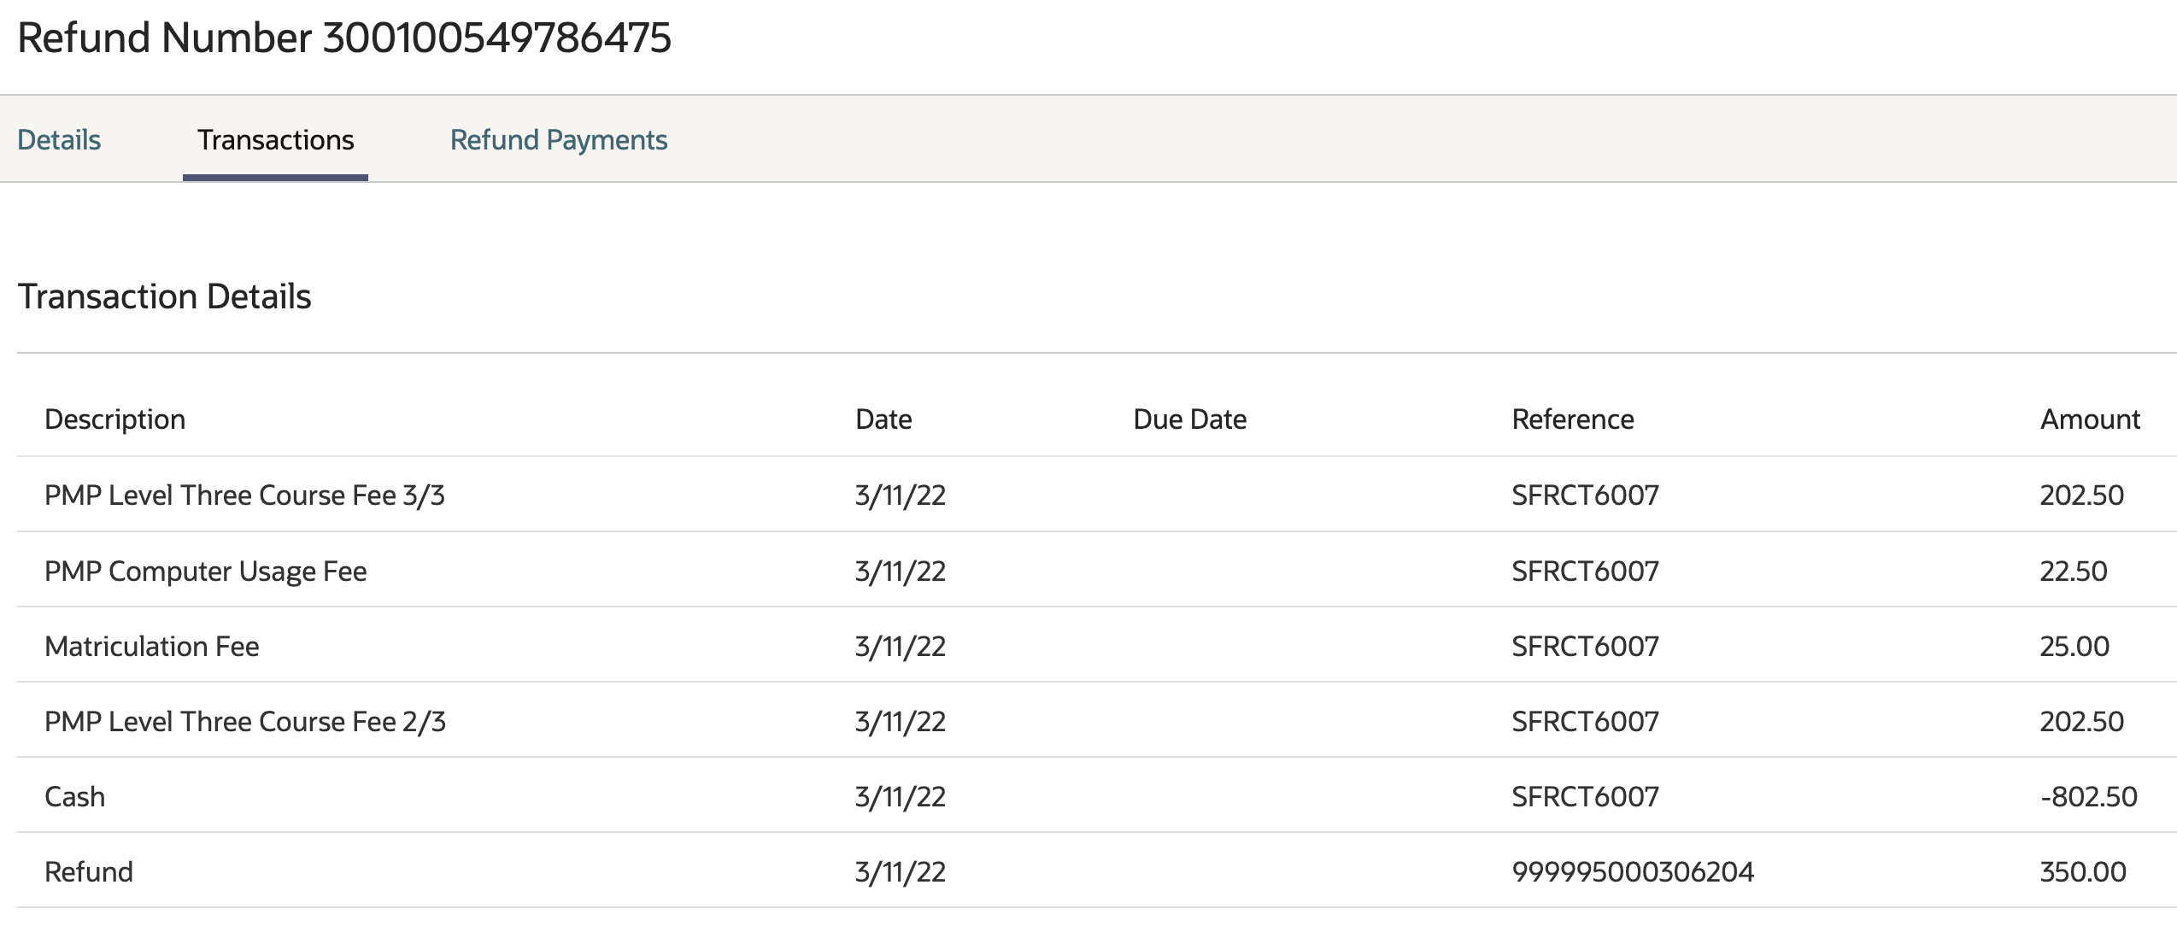
Task: Select the Matriculation Fee row
Action: coord(152,647)
